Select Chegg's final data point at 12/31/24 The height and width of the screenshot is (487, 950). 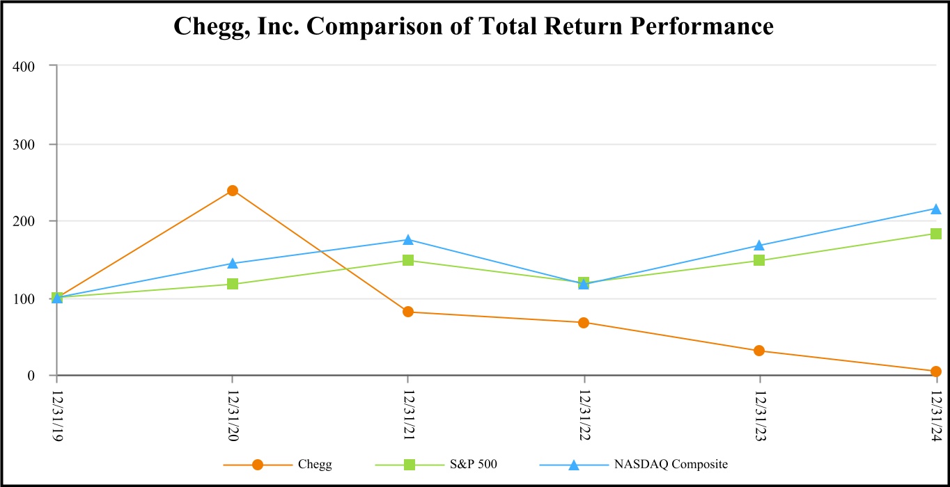pos(935,372)
